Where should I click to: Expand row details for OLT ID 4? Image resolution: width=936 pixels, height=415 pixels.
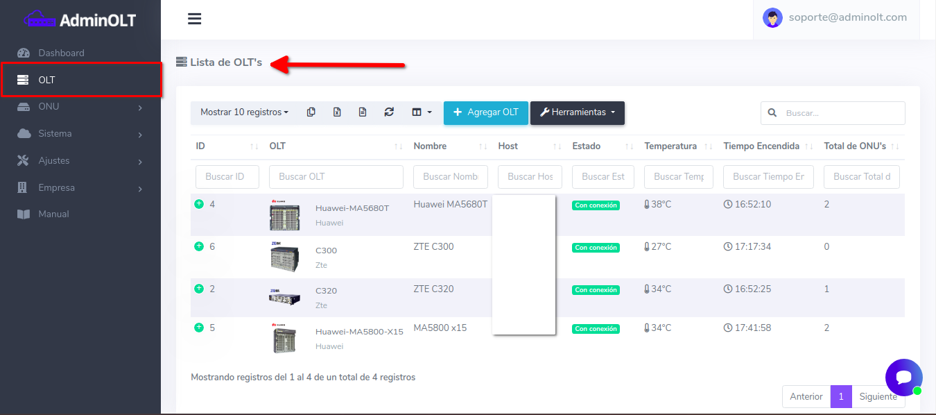[199, 204]
